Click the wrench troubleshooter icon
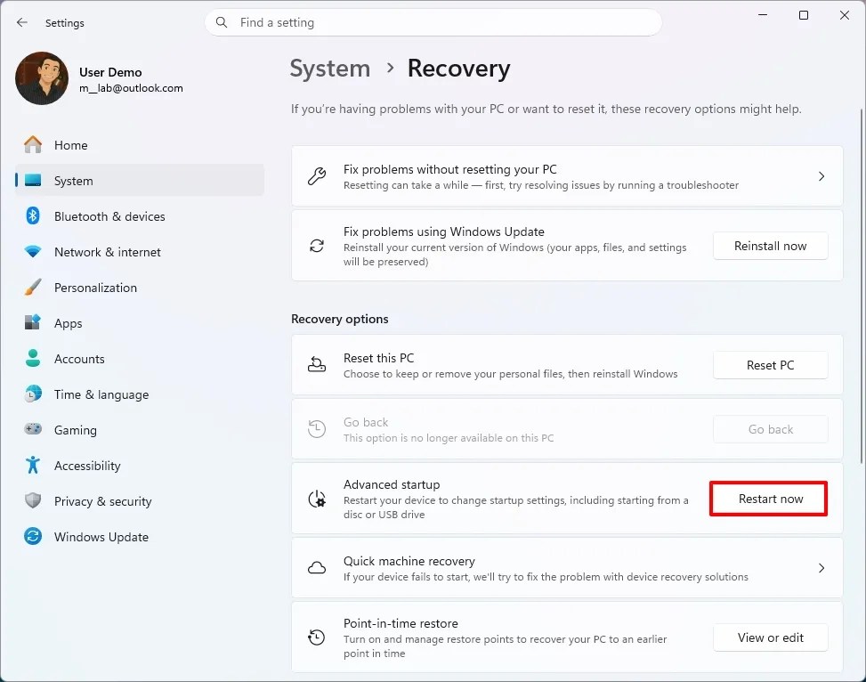866x682 pixels. [x=317, y=176]
